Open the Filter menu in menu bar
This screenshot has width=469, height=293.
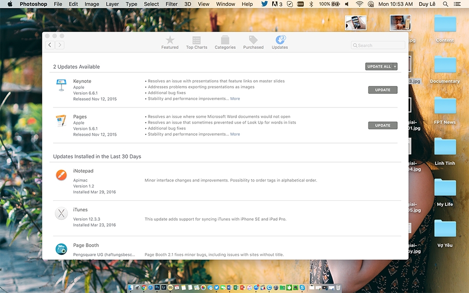coord(171,4)
